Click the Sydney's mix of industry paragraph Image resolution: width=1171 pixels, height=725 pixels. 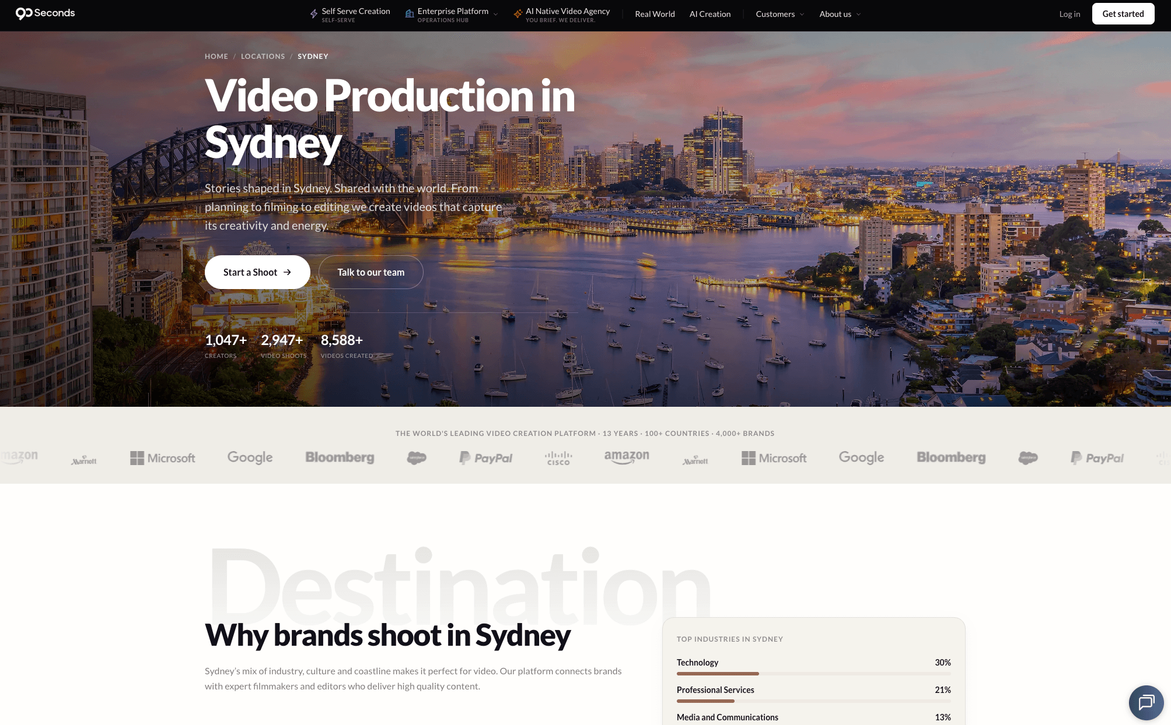coord(413,679)
